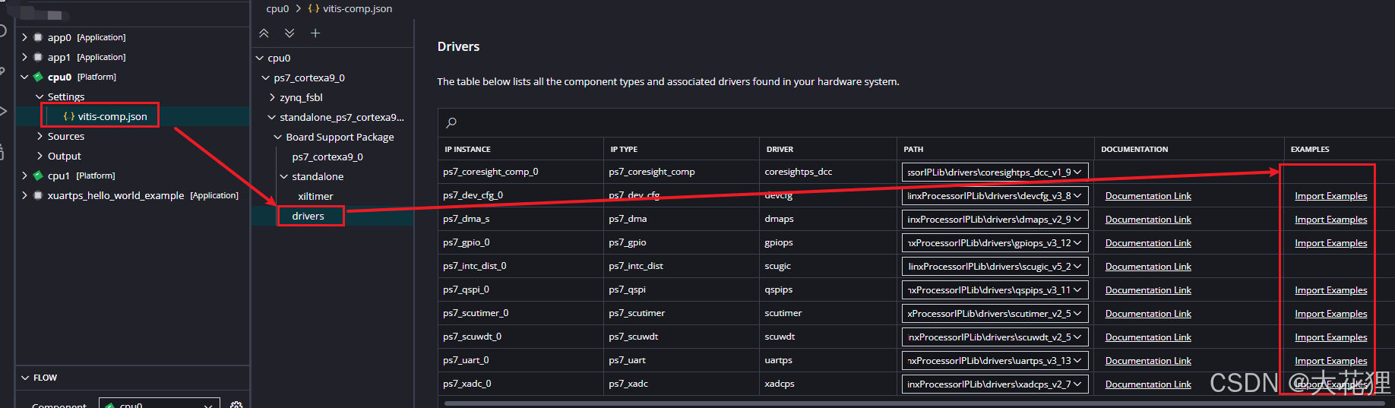This screenshot has height=408, width=1395.
Task: Click vitis-comp.json in the breadcrumb
Action: tap(357, 8)
